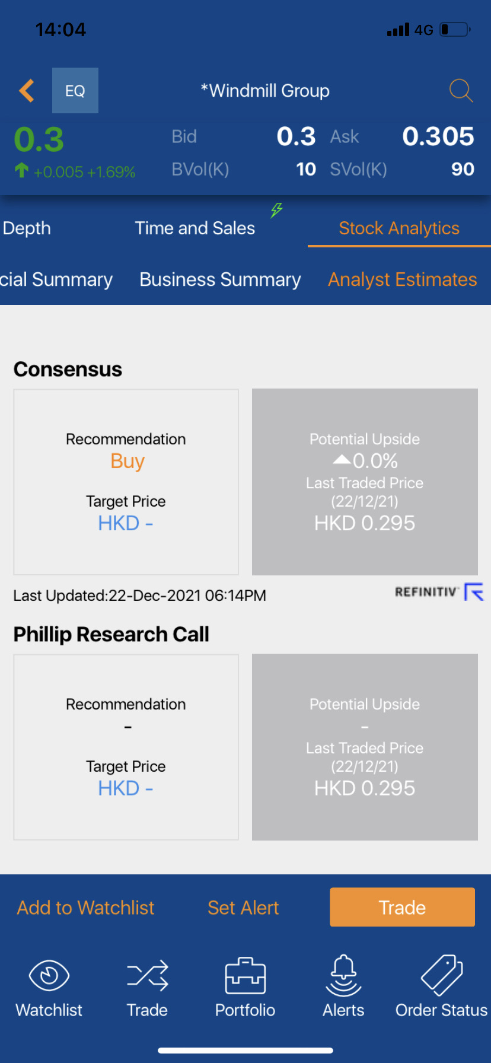Screen dimensions: 491x1063
Task: Select the Stock Analytics tab
Action: point(399,228)
